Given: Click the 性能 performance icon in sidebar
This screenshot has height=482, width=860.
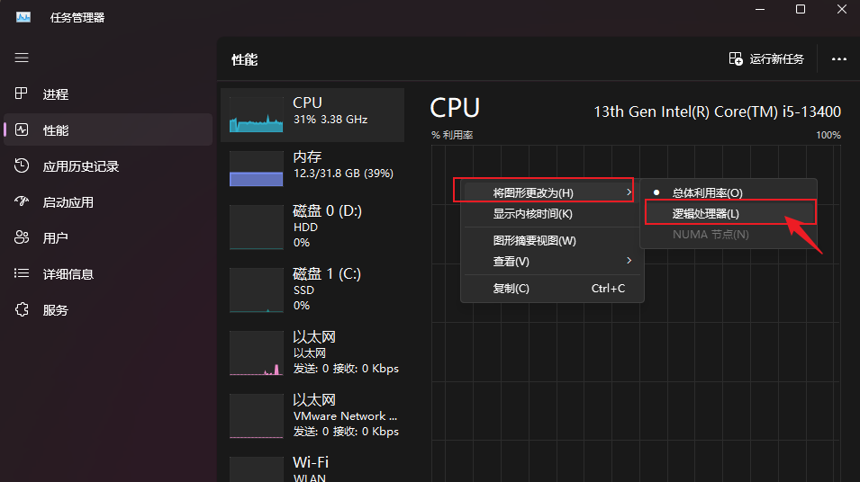Looking at the screenshot, I should coord(22,129).
